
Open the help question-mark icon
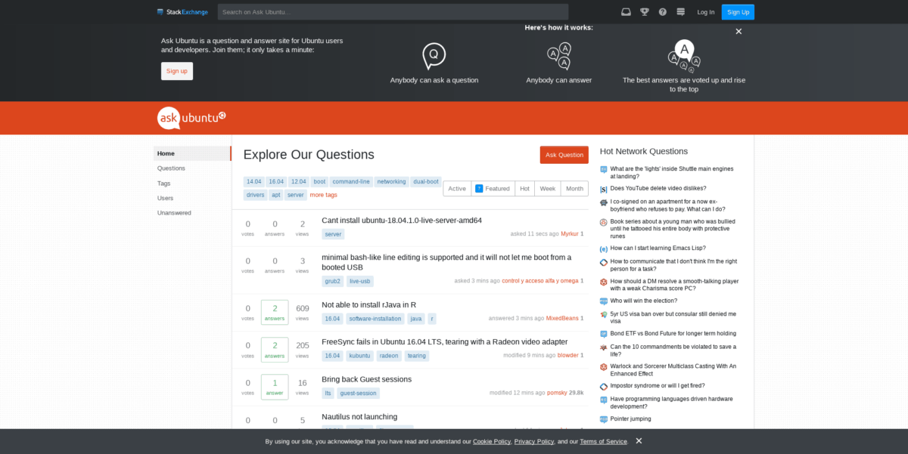coord(662,11)
